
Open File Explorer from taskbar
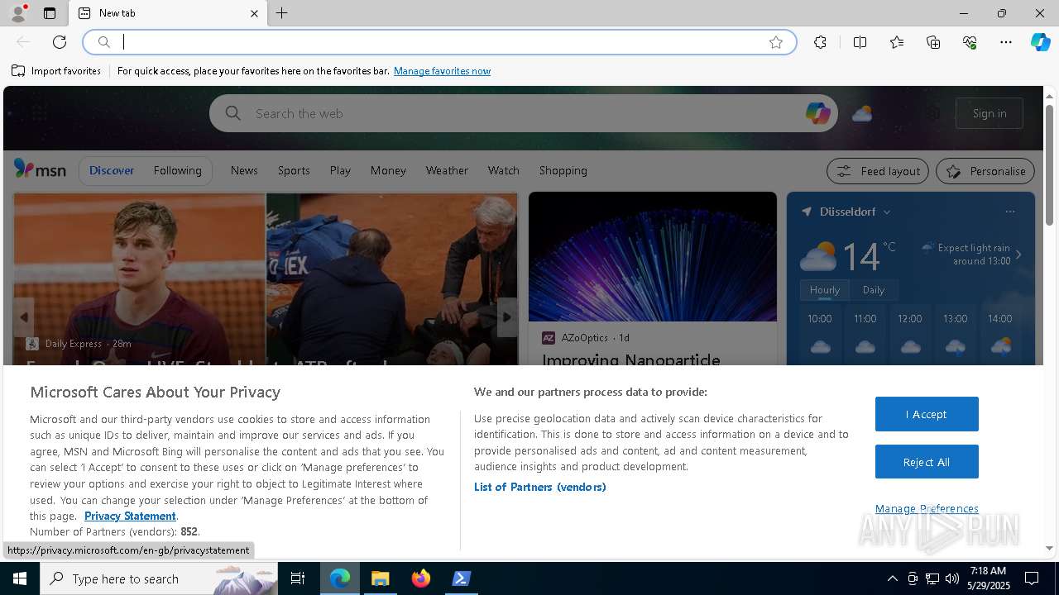coord(381,578)
